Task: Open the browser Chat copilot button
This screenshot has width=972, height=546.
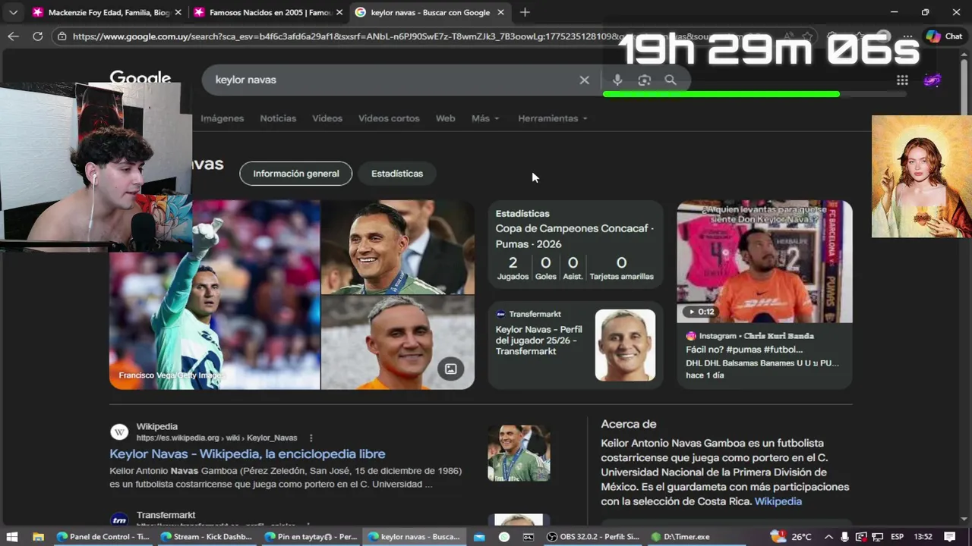Action: pyautogui.click(x=945, y=36)
